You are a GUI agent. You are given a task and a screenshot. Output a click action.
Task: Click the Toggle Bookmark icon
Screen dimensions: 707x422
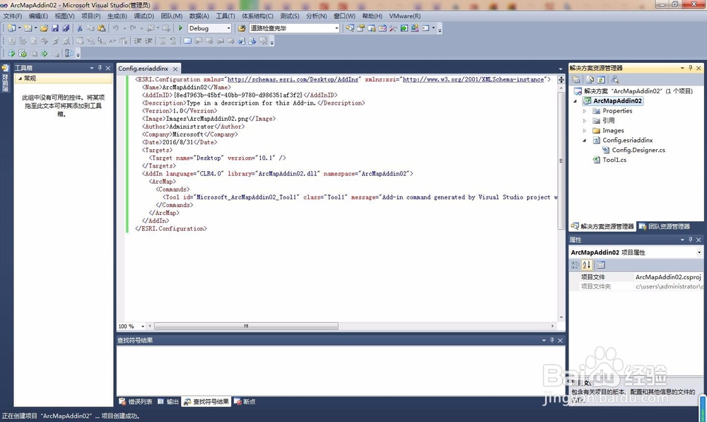click(187, 41)
